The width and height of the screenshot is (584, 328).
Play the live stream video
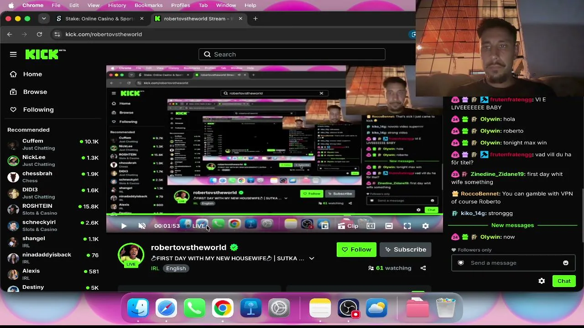tap(124, 226)
